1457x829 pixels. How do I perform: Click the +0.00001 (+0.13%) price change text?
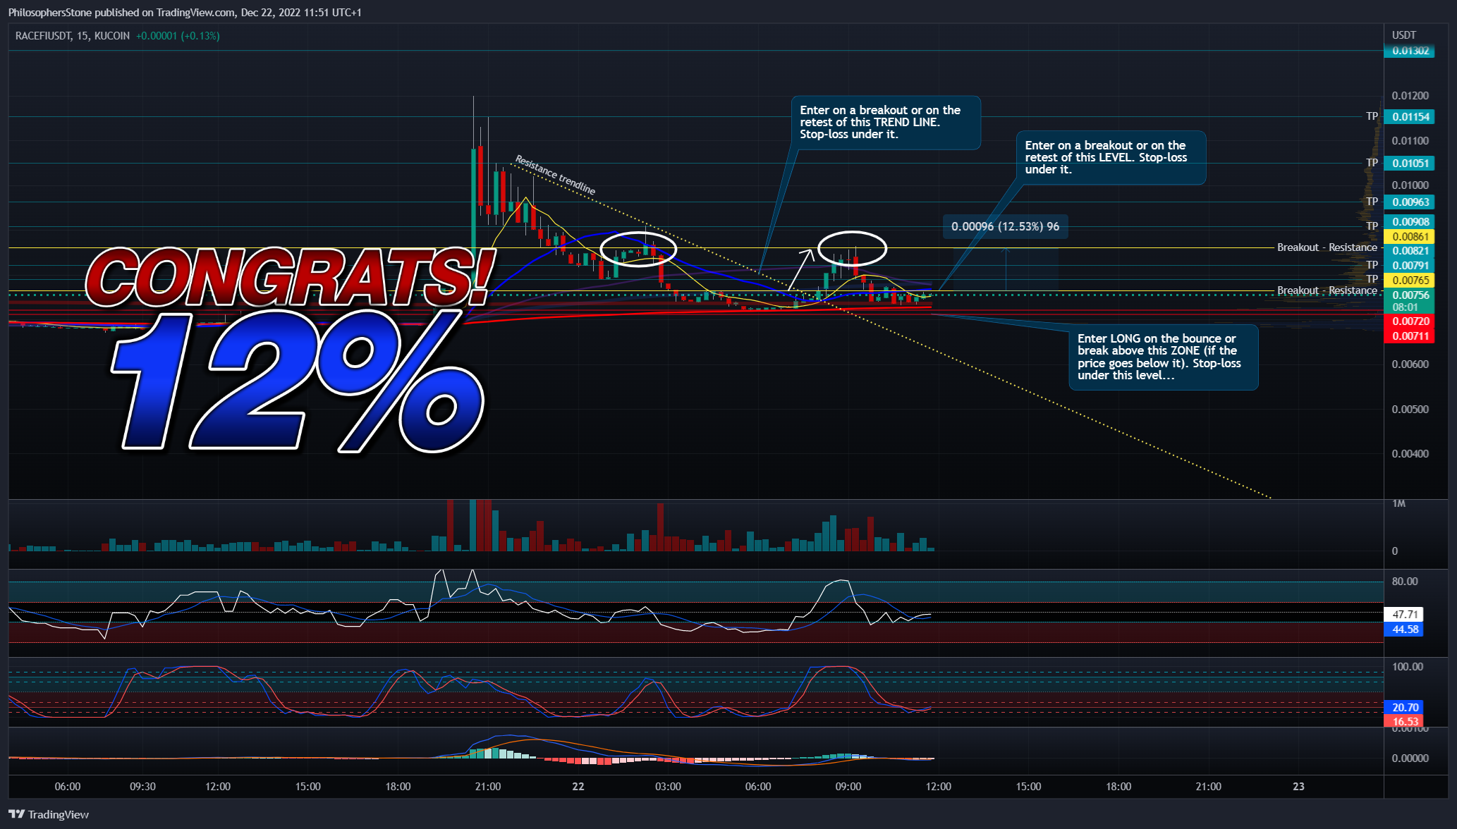click(x=178, y=36)
